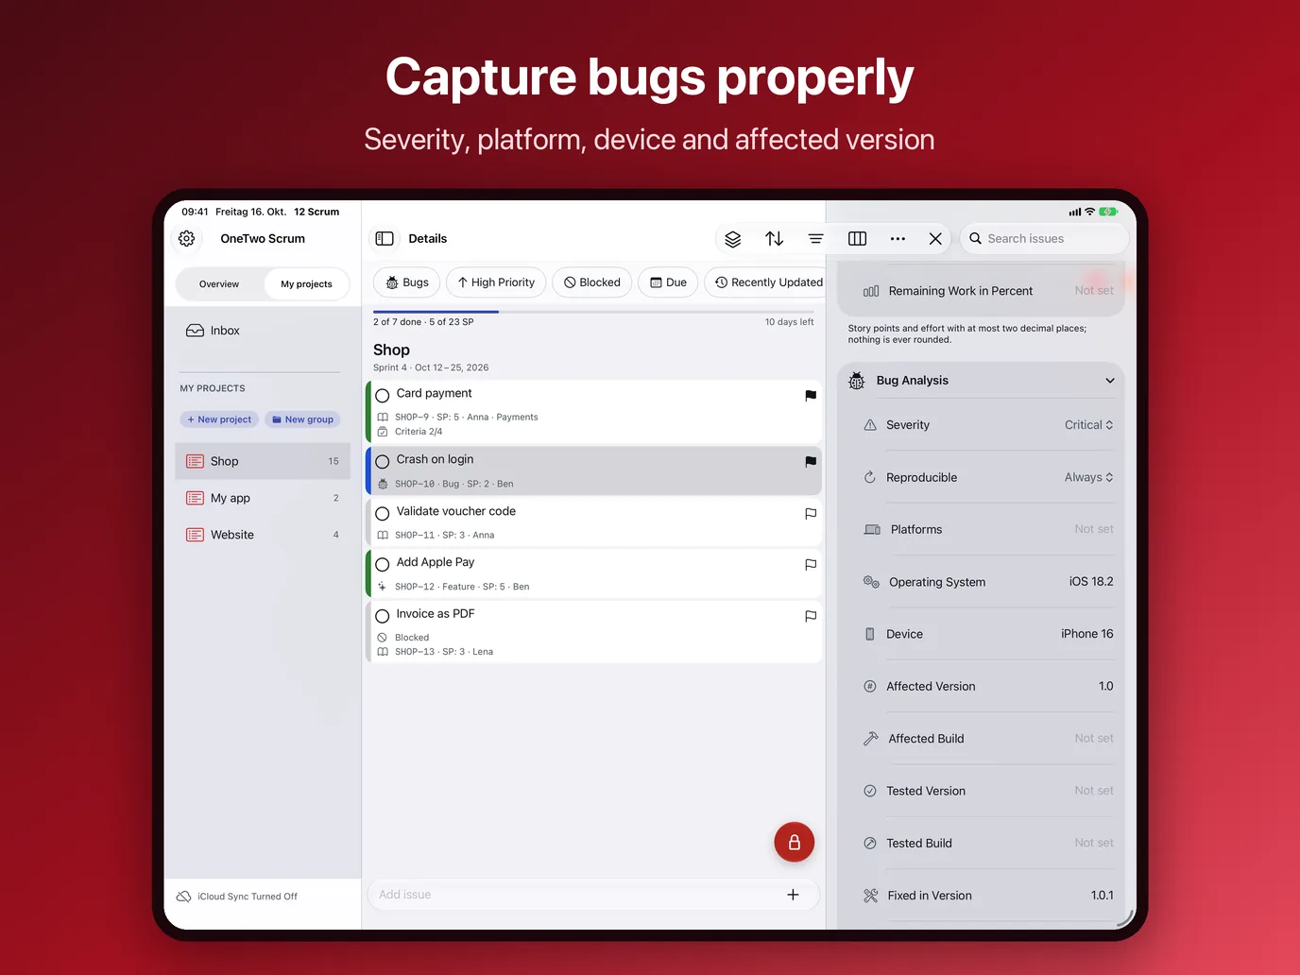Set Platforms value Not set
The image size is (1300, 975).
pyautogui.click(x=1094, y=529)
